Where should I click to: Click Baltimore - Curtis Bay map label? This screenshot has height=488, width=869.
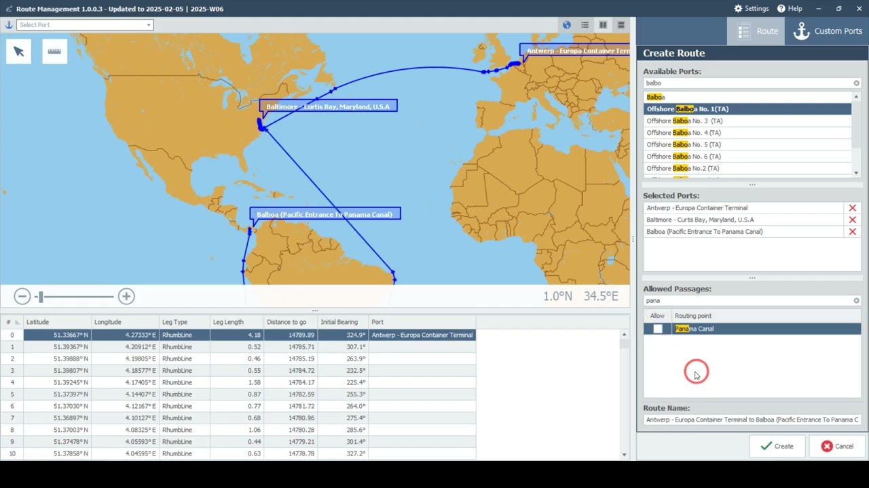tap(328, 106)
